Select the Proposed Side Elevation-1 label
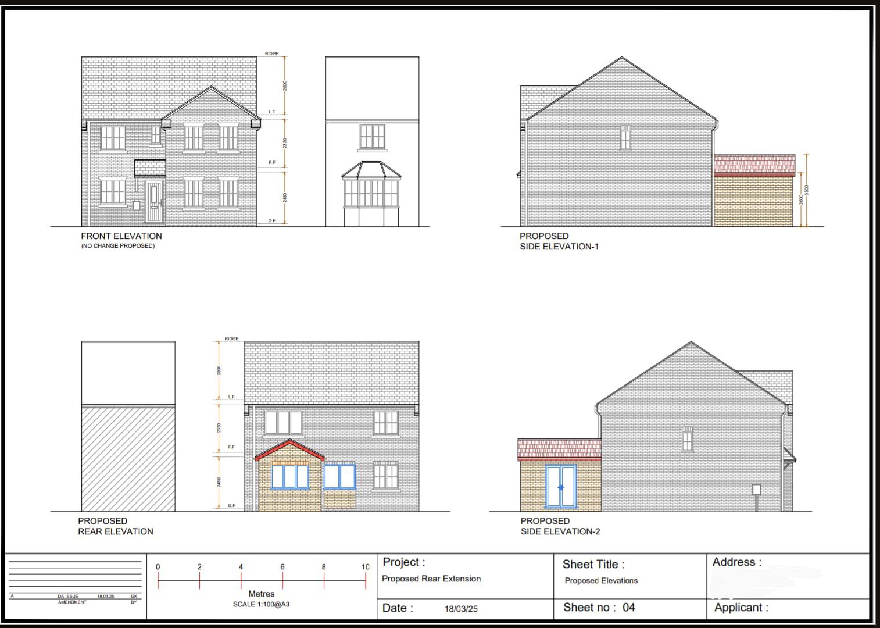Screen dimensions: 880x628 point(559,241)
